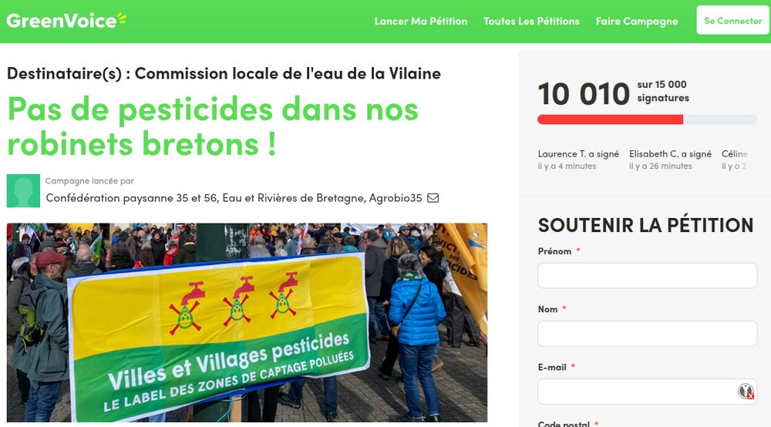Open Lancer Ma Pétition menu item
Screen dimensions: 771x427
point(421,21)
